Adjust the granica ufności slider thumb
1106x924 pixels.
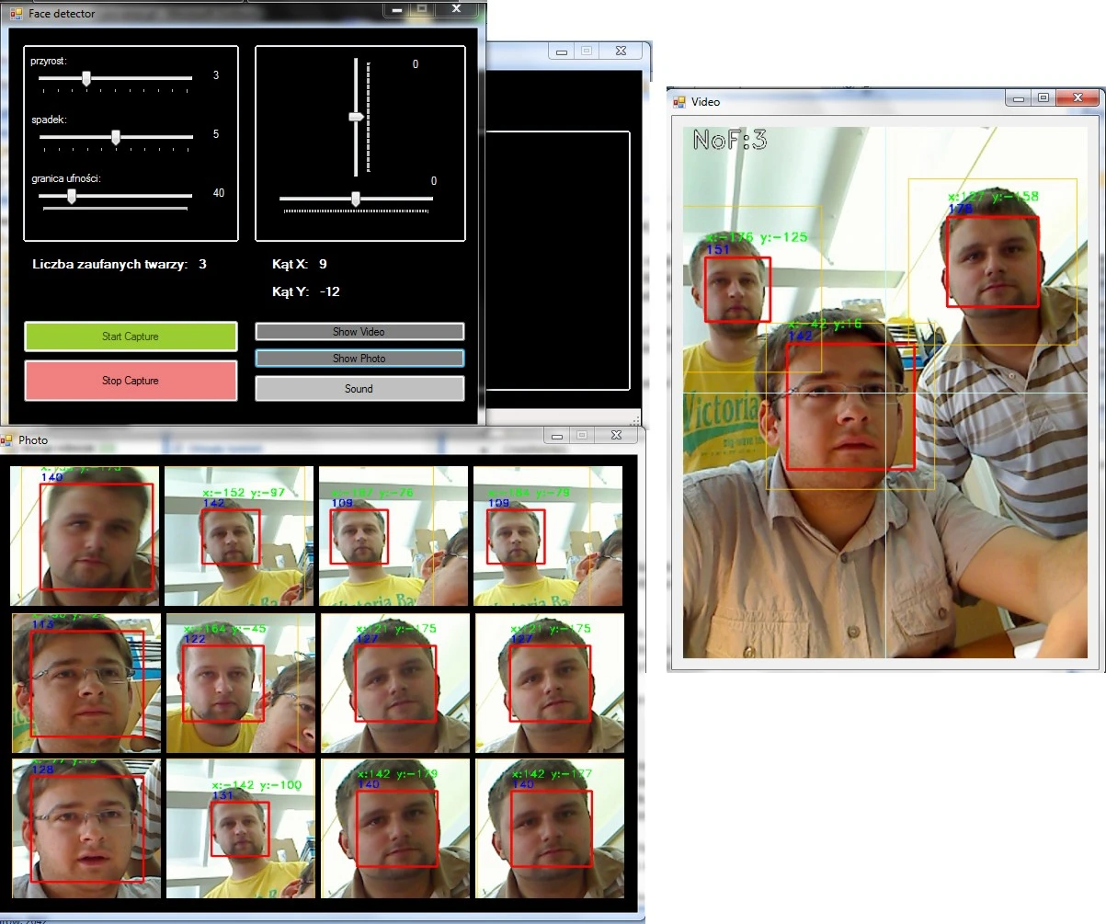[x=72, y=196]
